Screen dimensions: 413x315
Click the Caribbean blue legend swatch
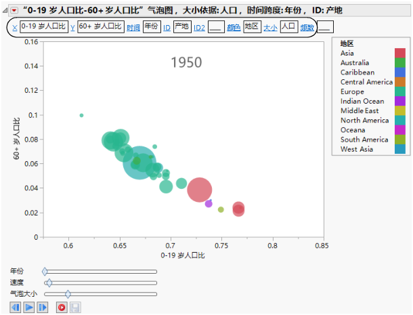coord(400,72)
